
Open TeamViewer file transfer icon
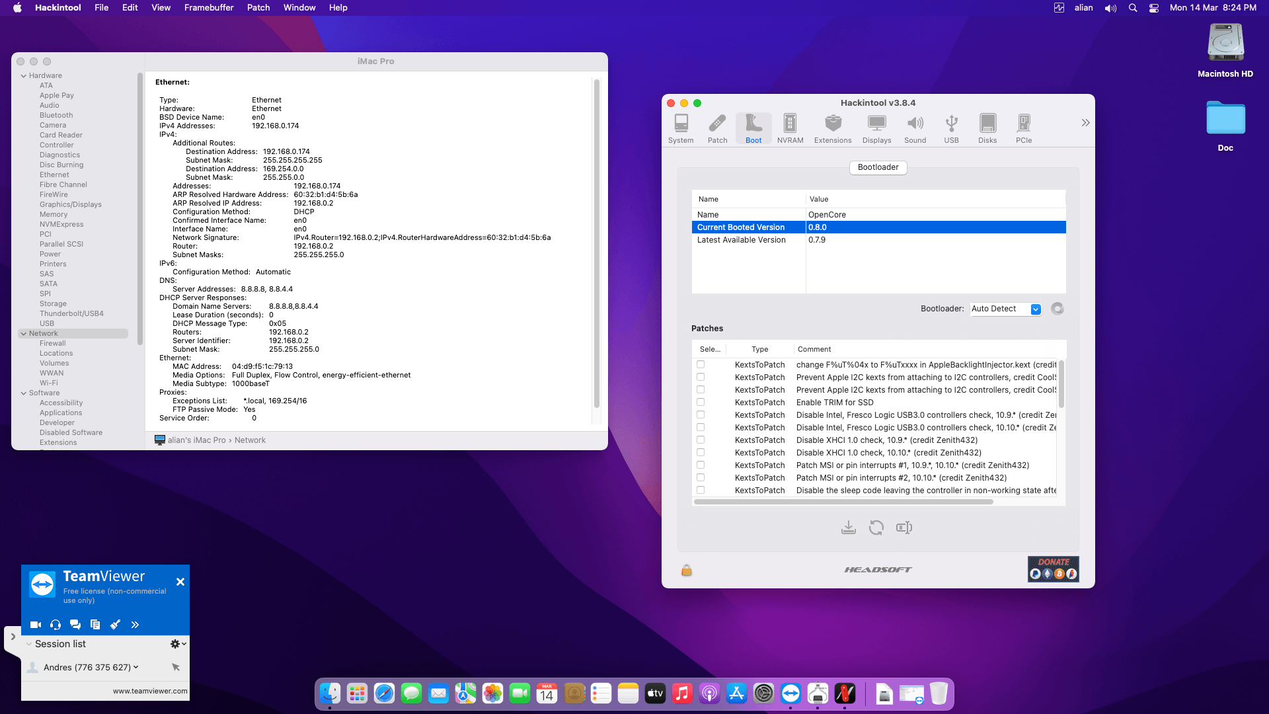pyautogui.click(x=95, y=625)
